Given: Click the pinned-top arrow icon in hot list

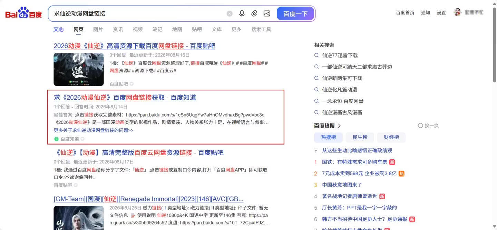Looking at the screenshot, I should pyautogui.click(x=316, y=151).
